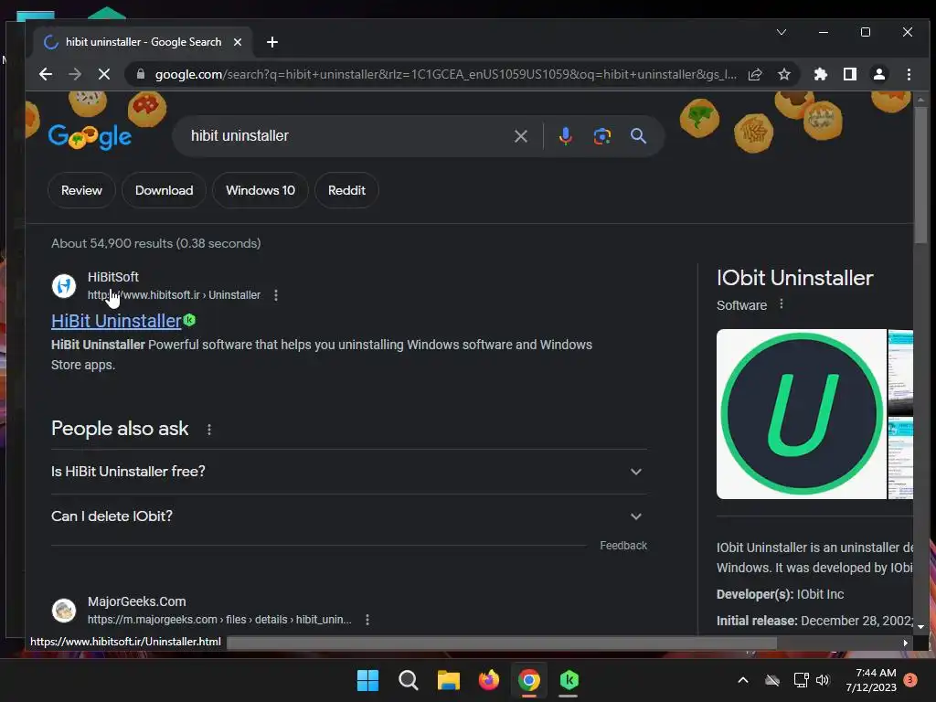Search by image with Google Lens

(x=602, y=136)
